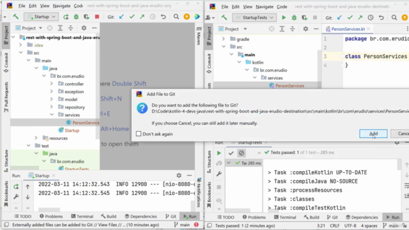409x230 pixels.
Task: Click collapse all icon in left Project panel
Action: coord(71,28)
